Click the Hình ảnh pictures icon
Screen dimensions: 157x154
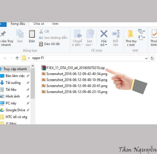coord(2,96)
